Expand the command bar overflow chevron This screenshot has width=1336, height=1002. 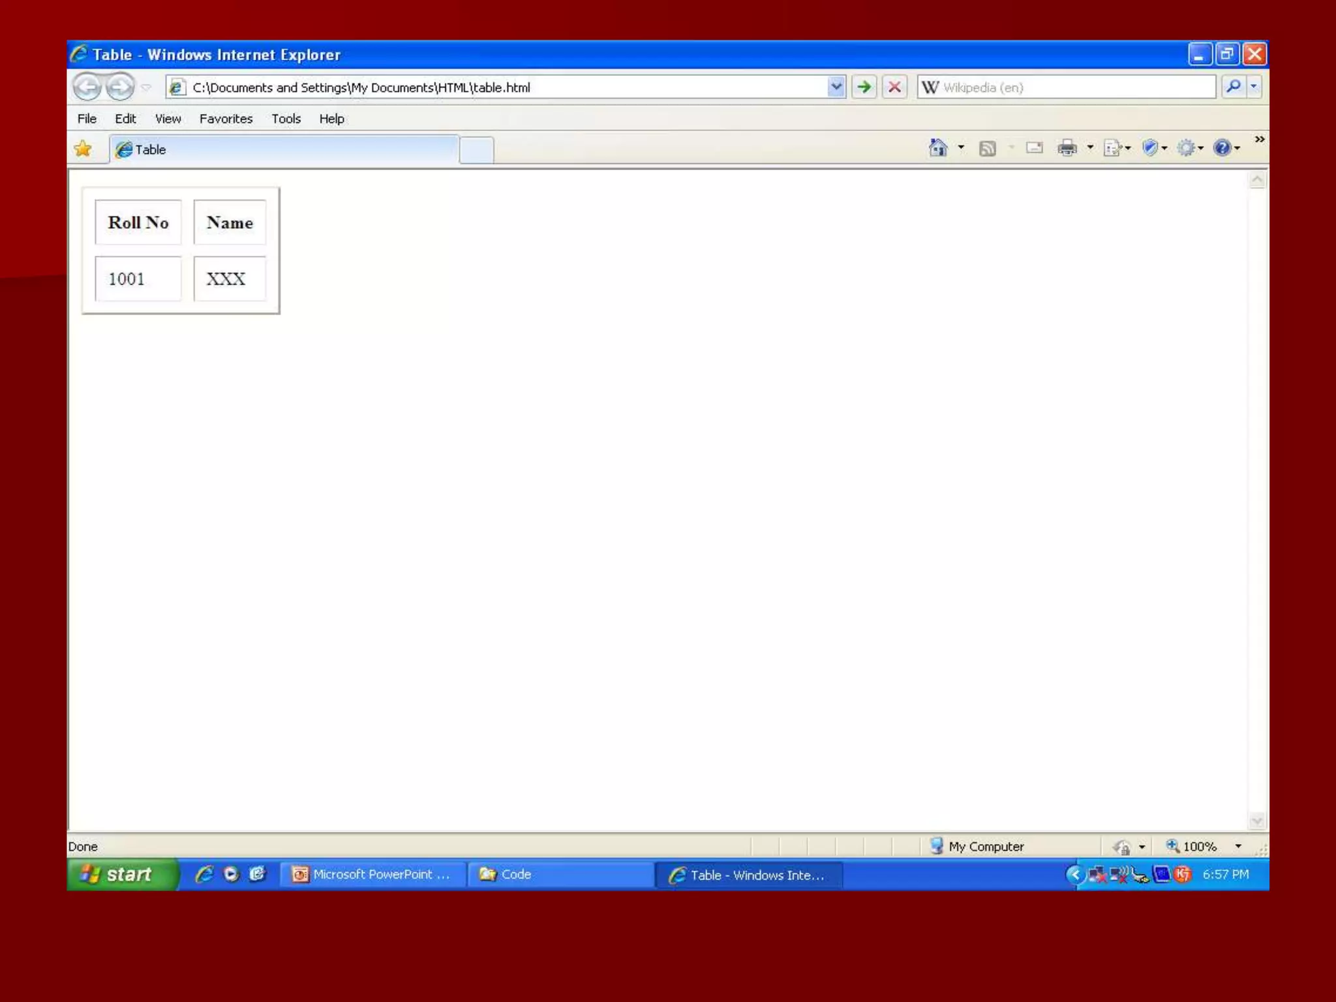(1260, 140)
